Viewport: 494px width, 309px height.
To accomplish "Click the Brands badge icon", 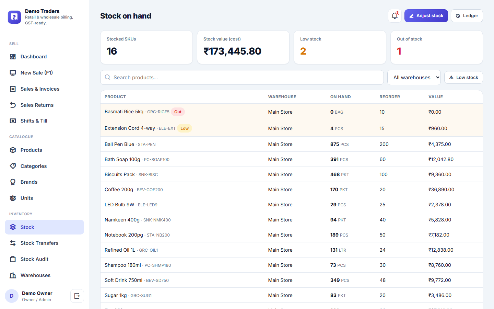I will click(13, 182).
